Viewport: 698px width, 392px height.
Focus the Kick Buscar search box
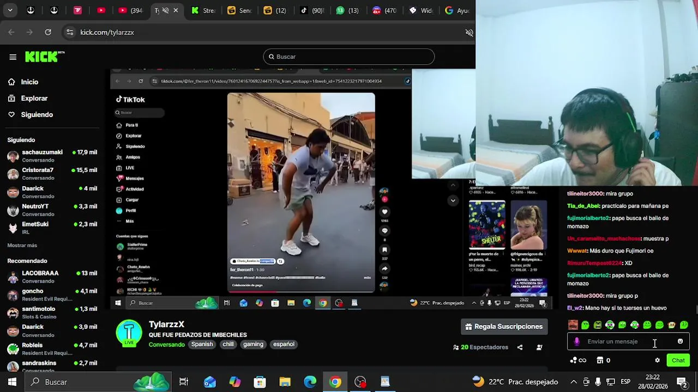[x=349, y=57]
